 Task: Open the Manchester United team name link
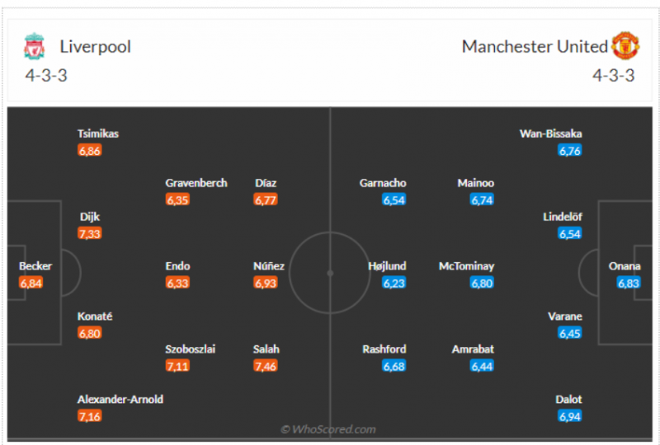[535, 46]
